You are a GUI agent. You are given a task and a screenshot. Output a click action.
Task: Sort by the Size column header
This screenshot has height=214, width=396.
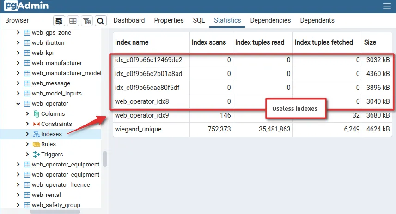pyautogui.click(x=377, y=42)
